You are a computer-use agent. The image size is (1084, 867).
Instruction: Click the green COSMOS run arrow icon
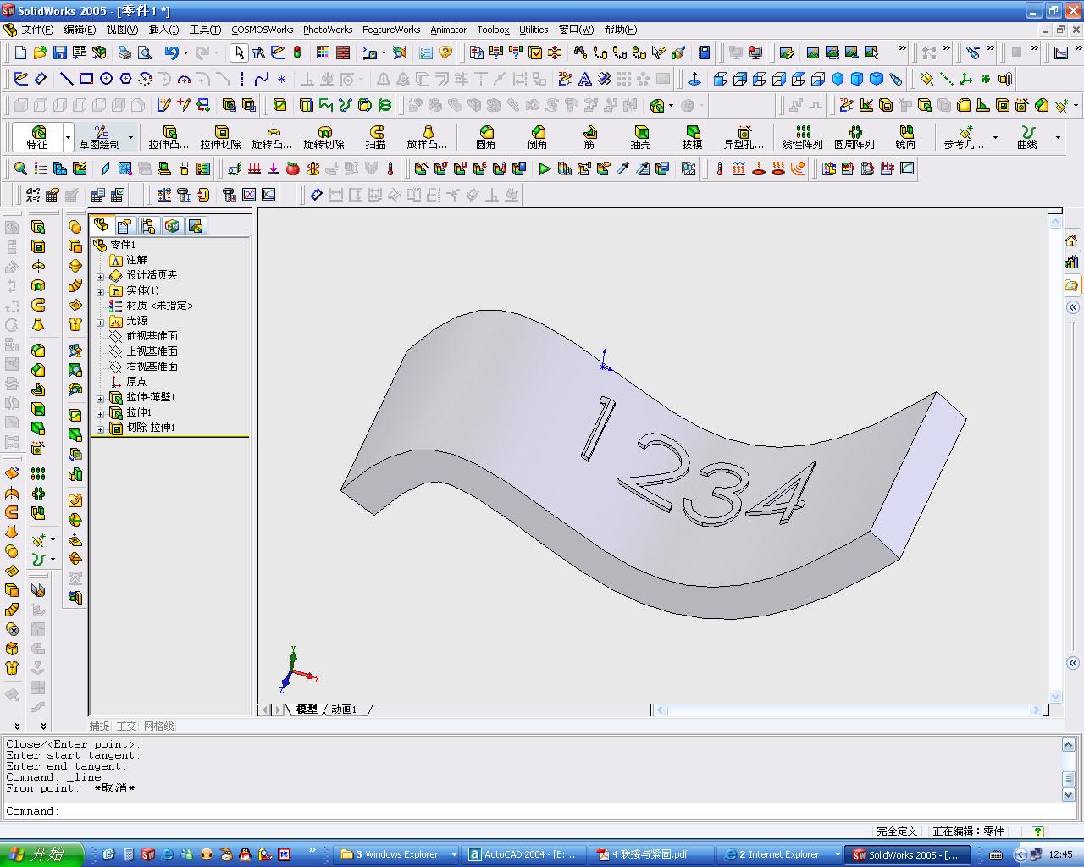(544, 168)
